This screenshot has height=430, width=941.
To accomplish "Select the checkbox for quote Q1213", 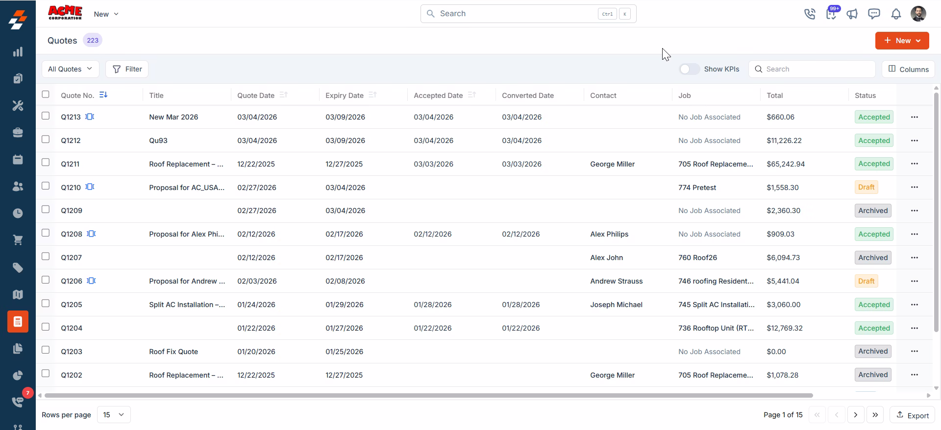I will [46, 116].
